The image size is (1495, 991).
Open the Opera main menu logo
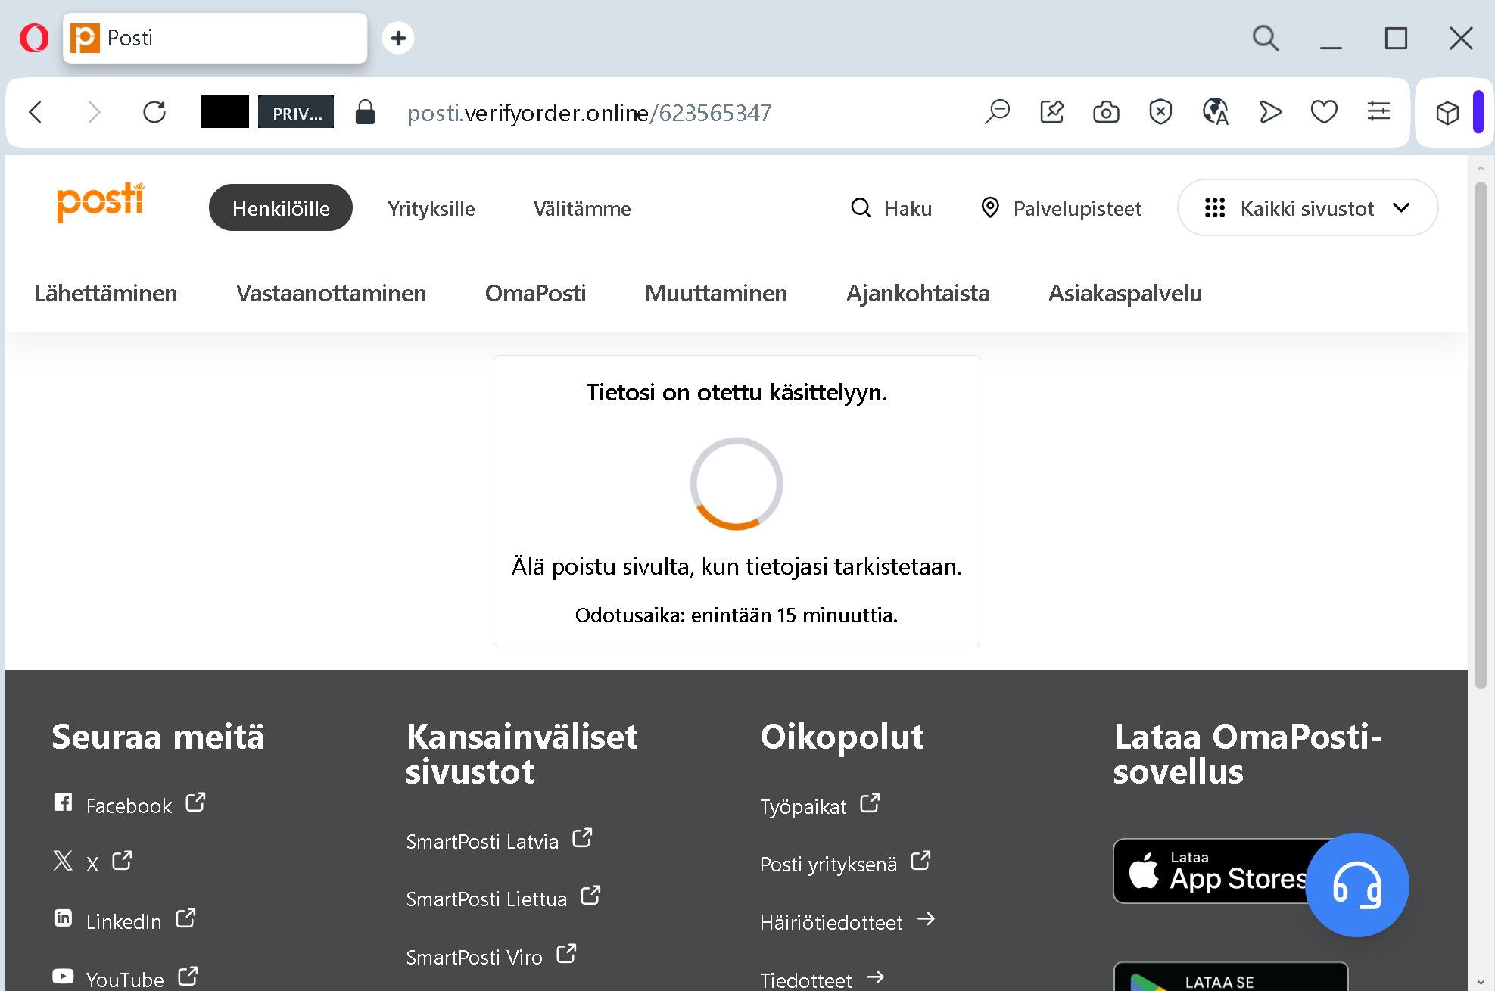34,38
